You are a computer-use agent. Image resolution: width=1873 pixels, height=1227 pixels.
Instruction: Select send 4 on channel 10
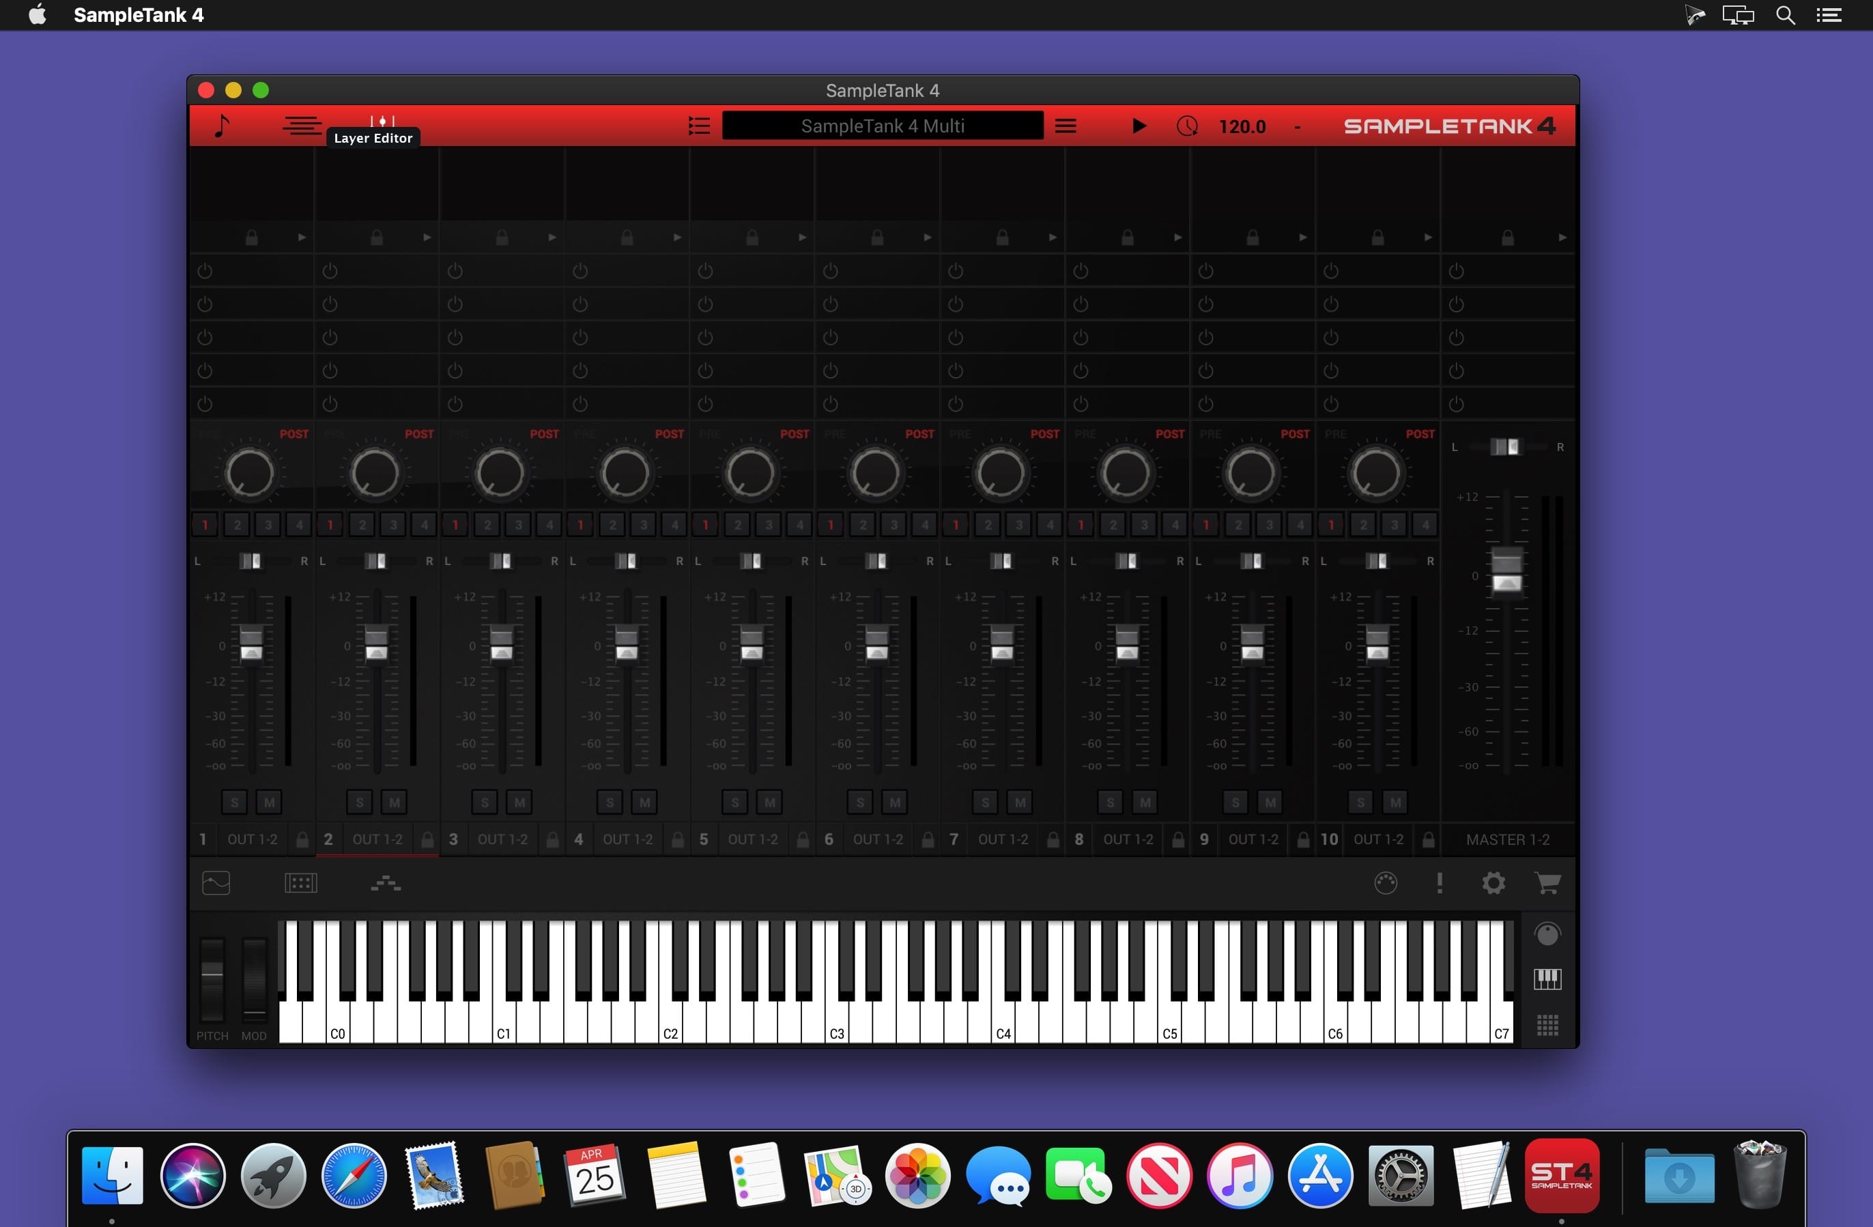point(1425,524)
